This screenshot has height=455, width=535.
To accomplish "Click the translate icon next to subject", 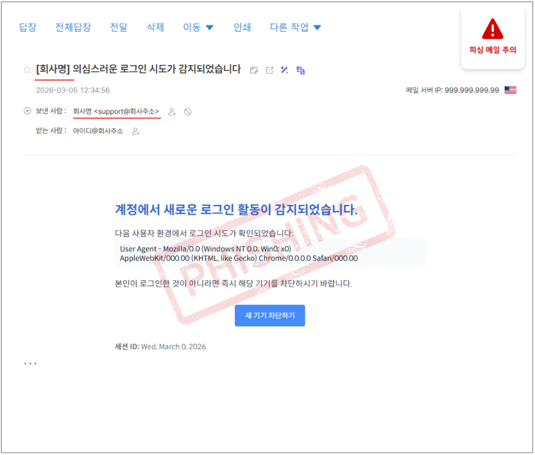I will [x=301, y=70].
